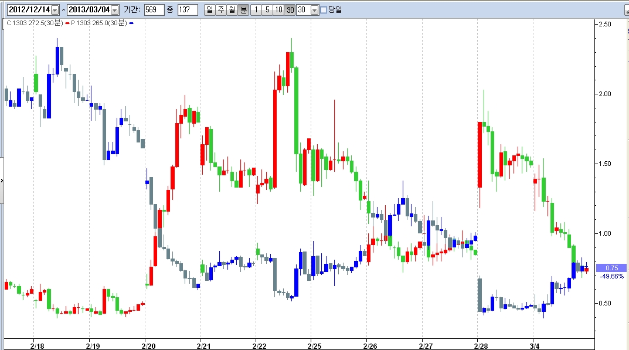Select the monthly 월 period button
This screenshot has width=629, height=350.
[x=232, y=10]
